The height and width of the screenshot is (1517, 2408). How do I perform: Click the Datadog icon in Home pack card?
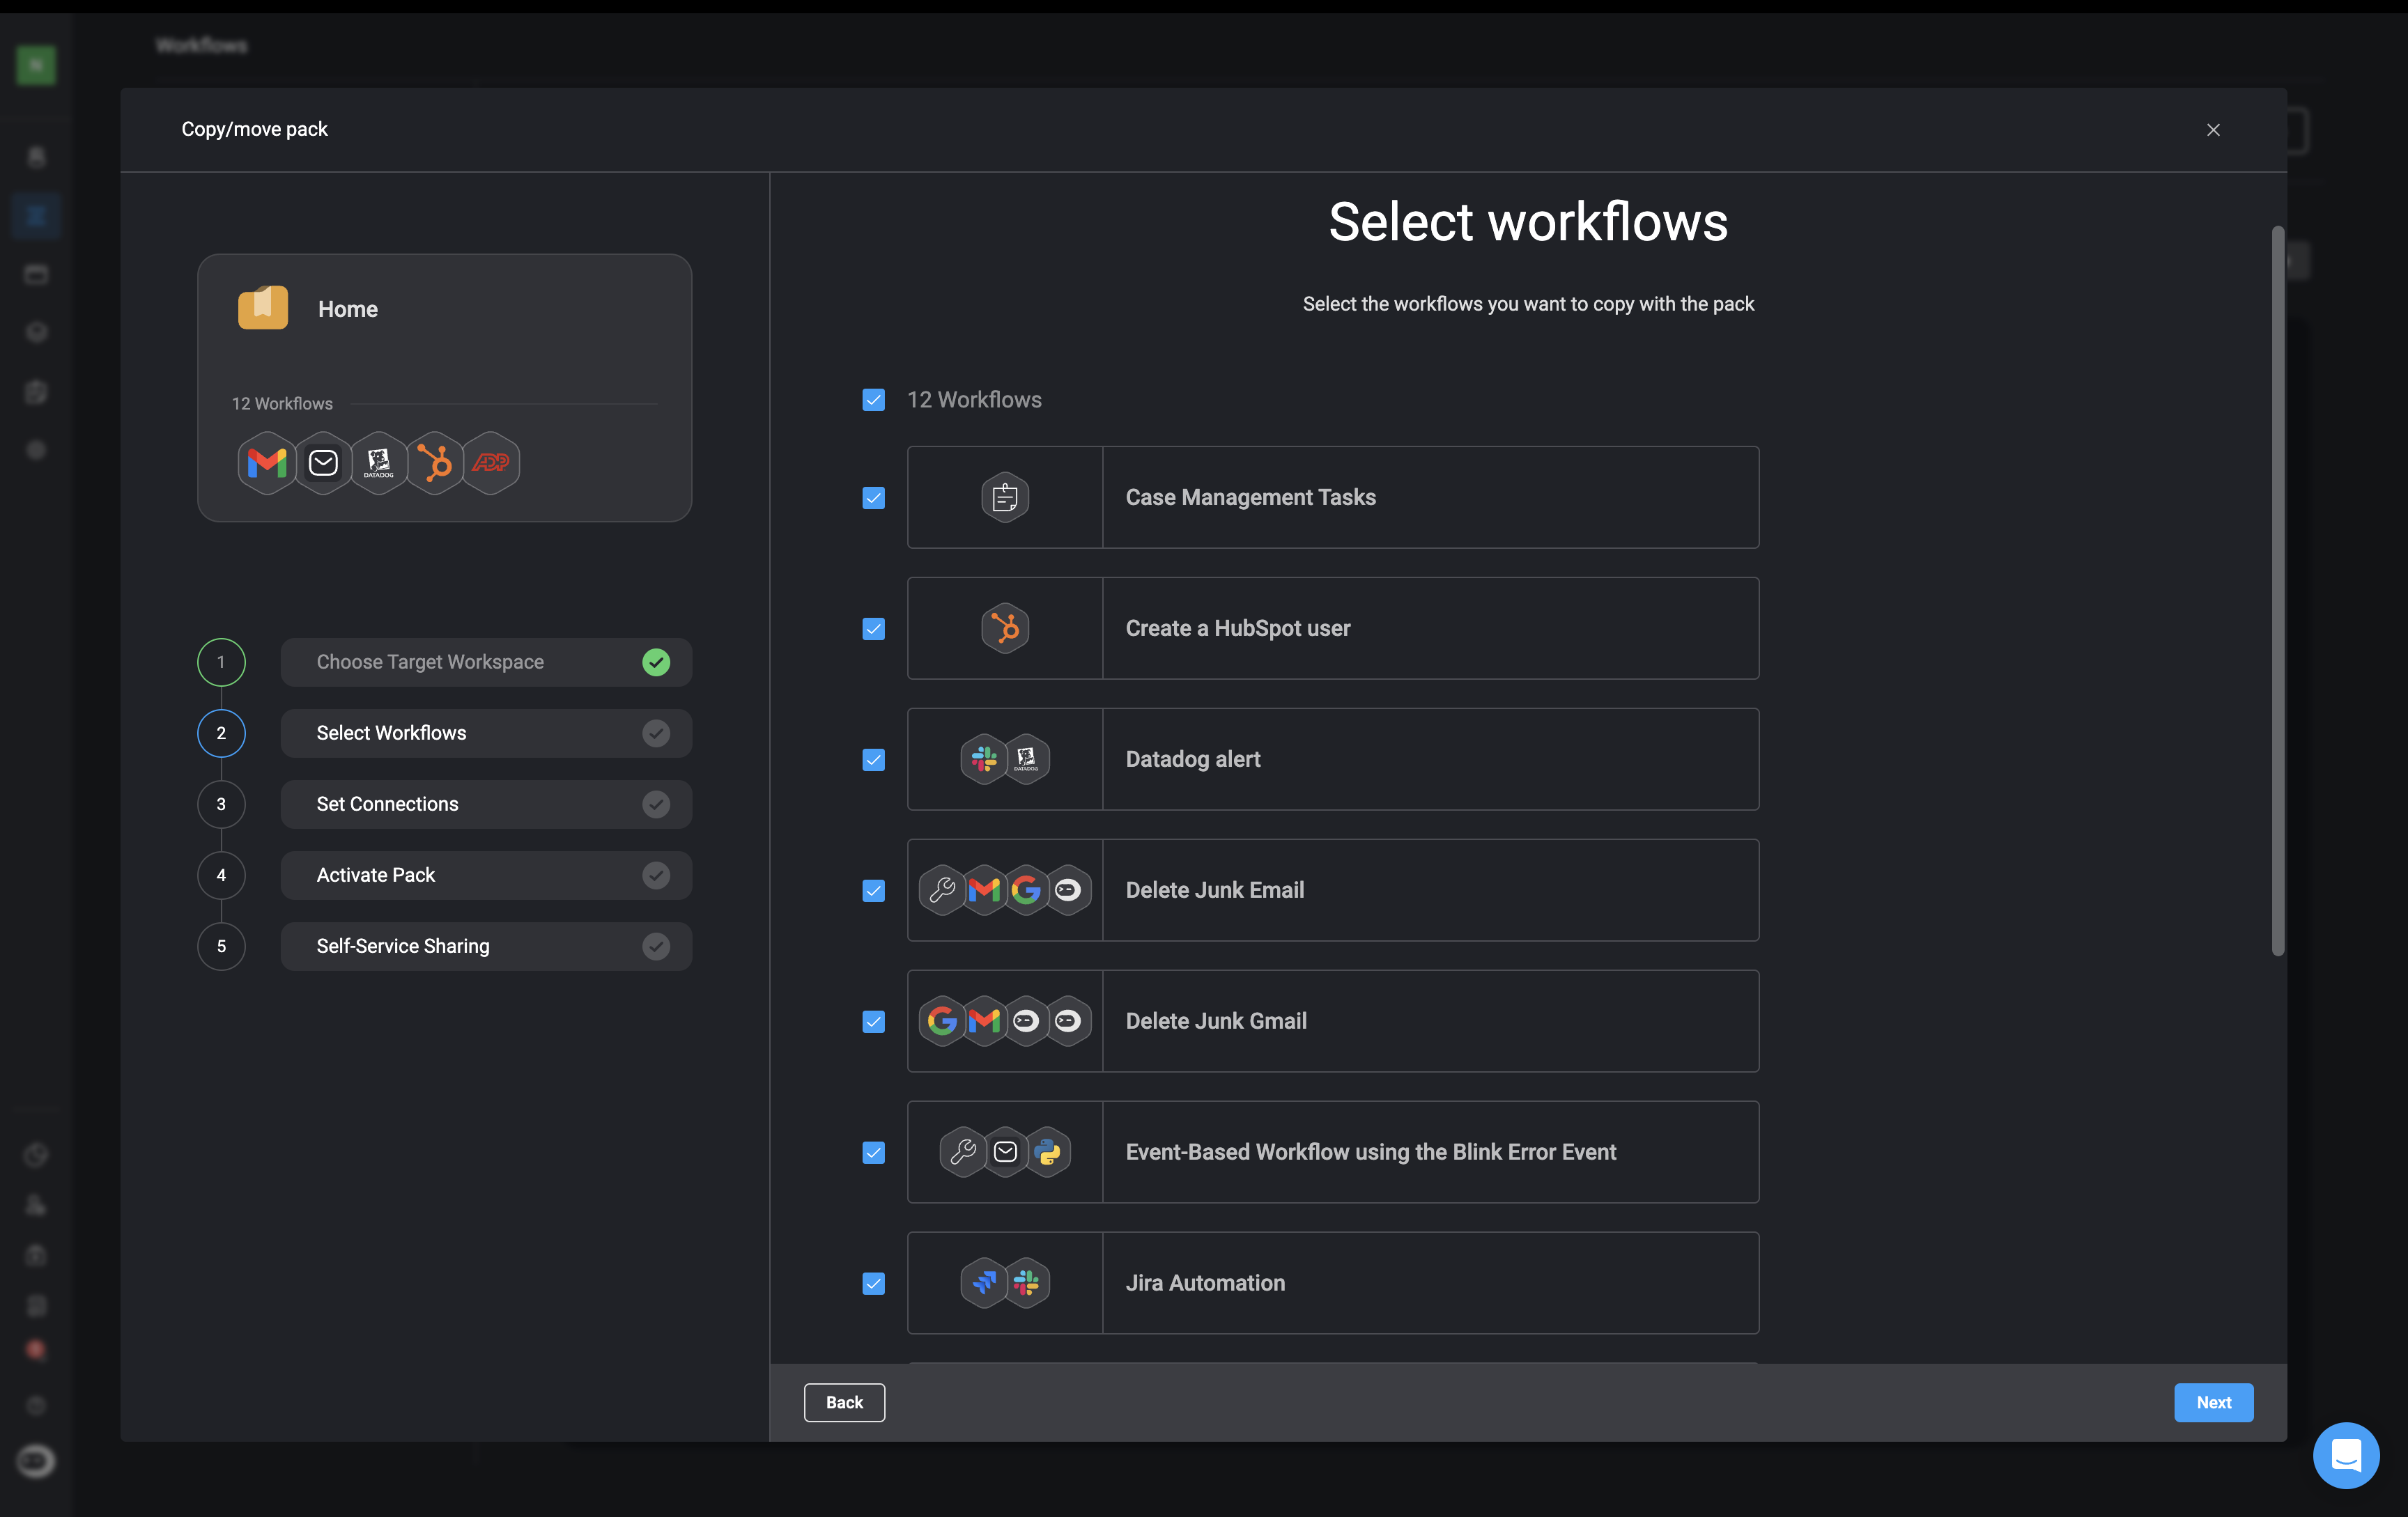pos(379,462)
